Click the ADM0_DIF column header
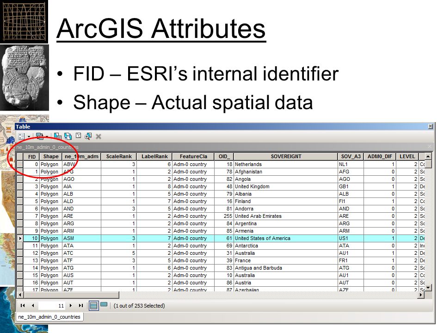This screenshot has width=444, height=333. 380,157
